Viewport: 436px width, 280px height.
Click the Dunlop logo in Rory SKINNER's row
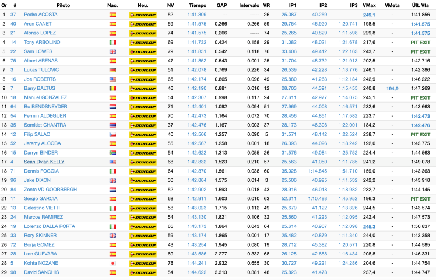[x=143, y=236]
